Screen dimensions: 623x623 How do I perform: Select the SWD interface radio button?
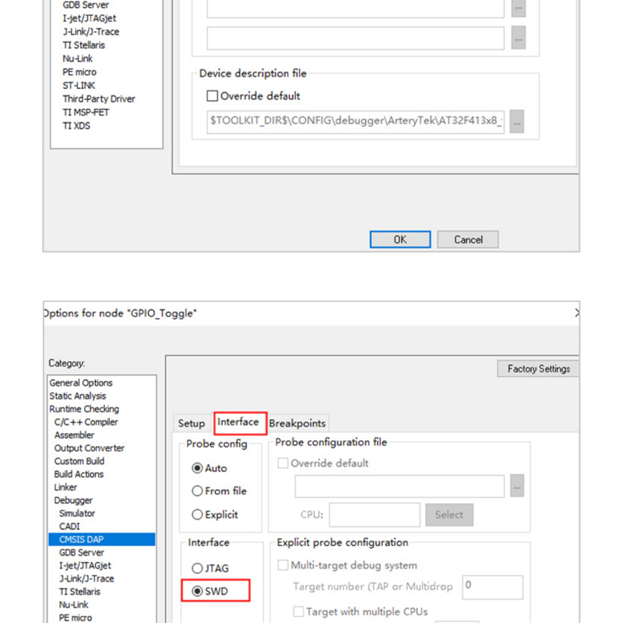198,592
